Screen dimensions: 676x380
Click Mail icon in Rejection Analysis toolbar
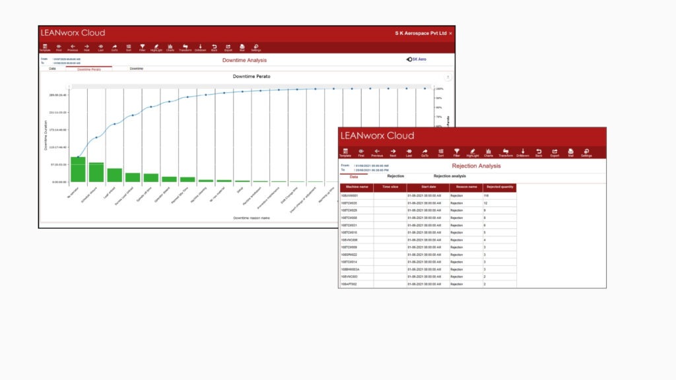(x=570, y=152)
